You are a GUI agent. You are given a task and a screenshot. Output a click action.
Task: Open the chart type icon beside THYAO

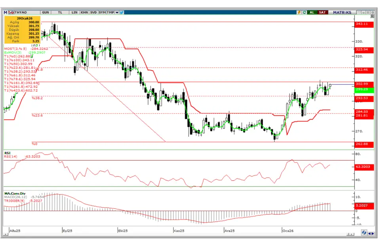click(11, 12)
